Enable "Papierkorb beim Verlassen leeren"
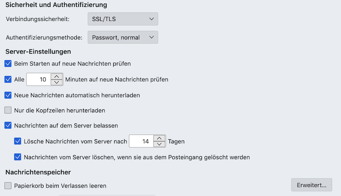Screen dimensions: 341x196 (8, 186)
